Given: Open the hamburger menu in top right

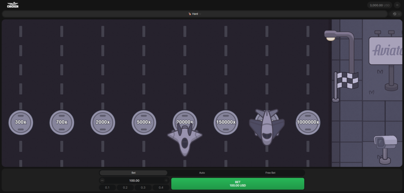Looking at the screenshot, I should click(x=397, y=5).
